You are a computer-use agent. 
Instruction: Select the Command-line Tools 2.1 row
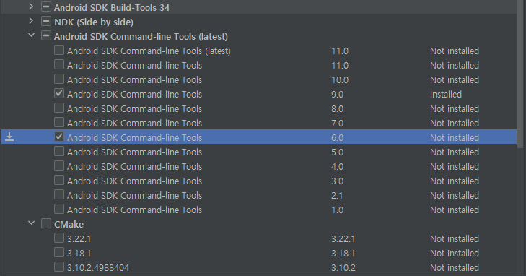point(259,195)
